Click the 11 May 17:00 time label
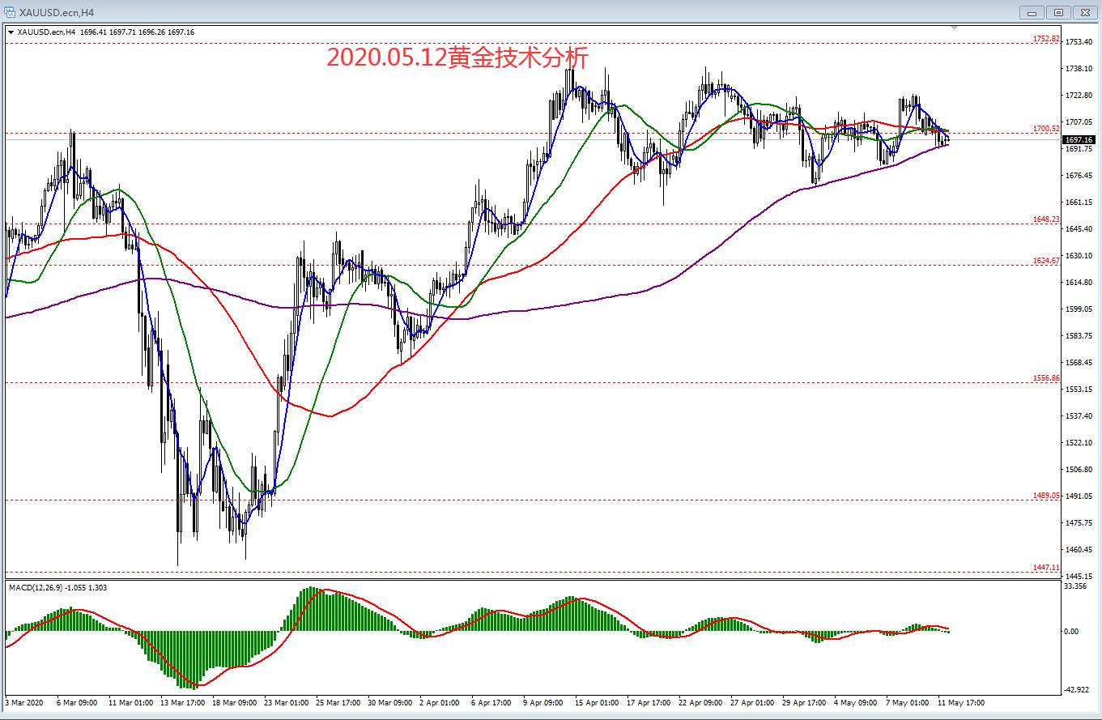The height and width of the screenshot is (720, 1102). click(962, 703)
